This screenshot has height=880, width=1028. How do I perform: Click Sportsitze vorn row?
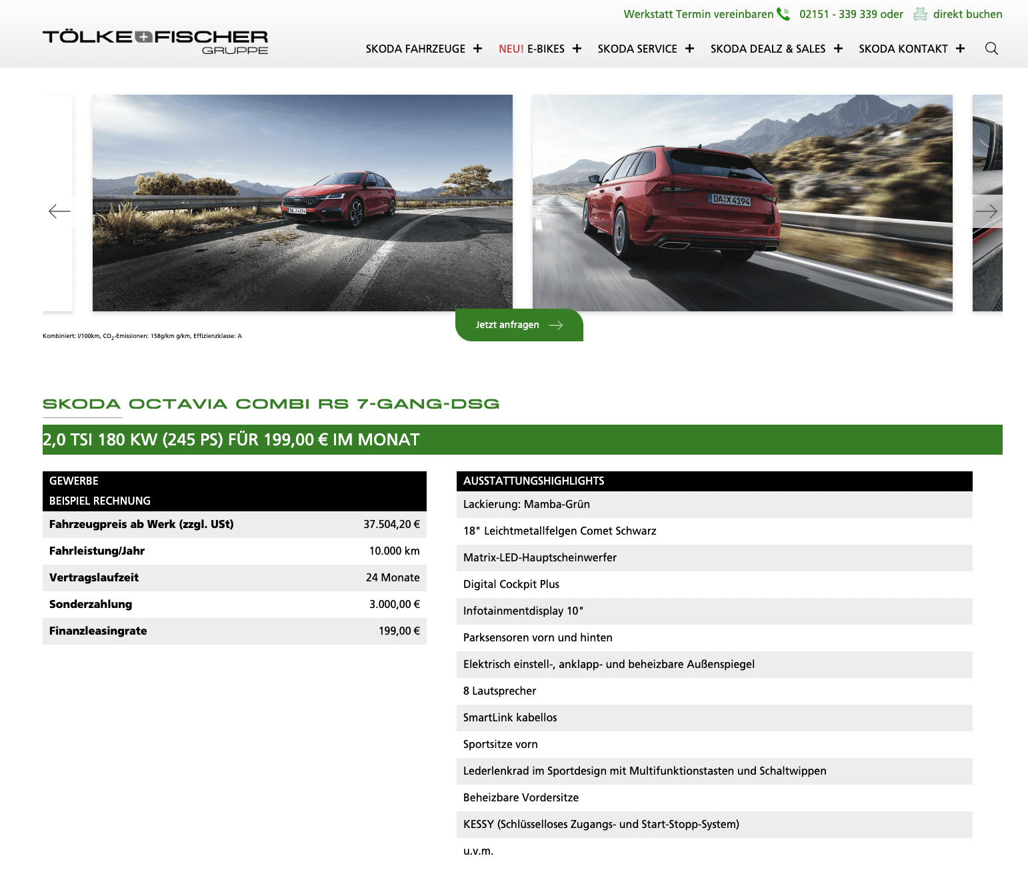715,745
